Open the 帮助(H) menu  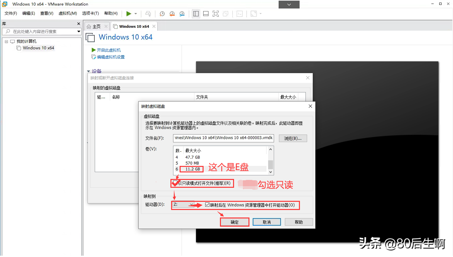pos(111,13)
